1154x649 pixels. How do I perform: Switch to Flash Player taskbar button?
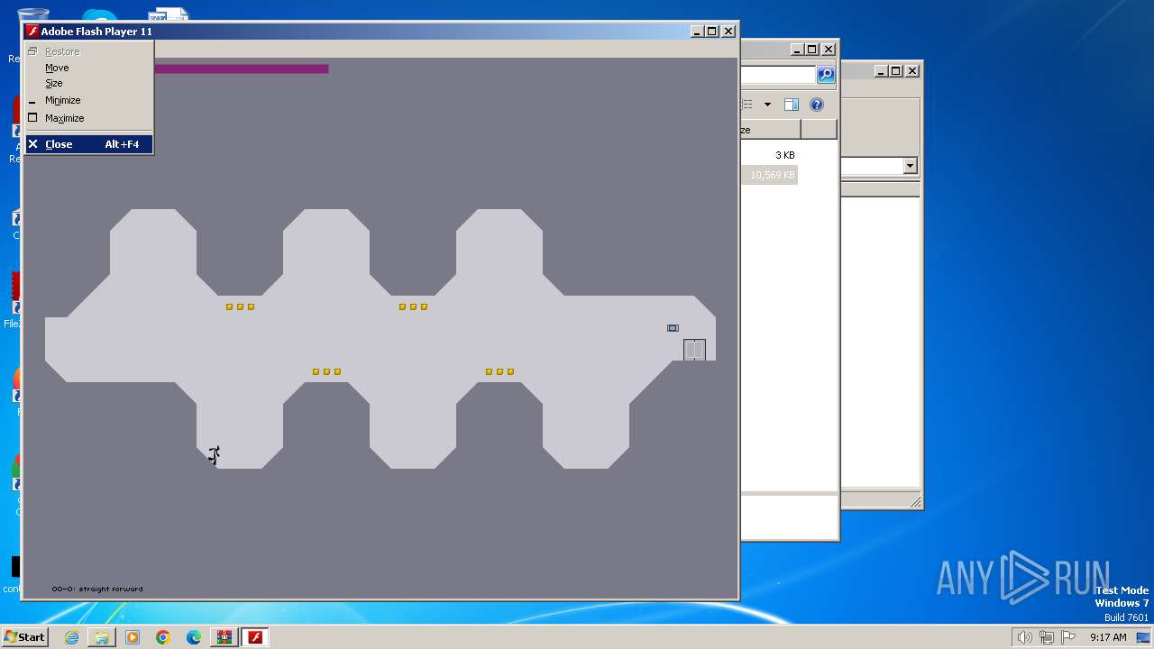[255, 637]
